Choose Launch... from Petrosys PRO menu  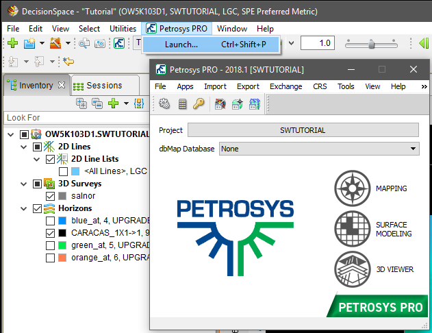(x=181, y=44)
